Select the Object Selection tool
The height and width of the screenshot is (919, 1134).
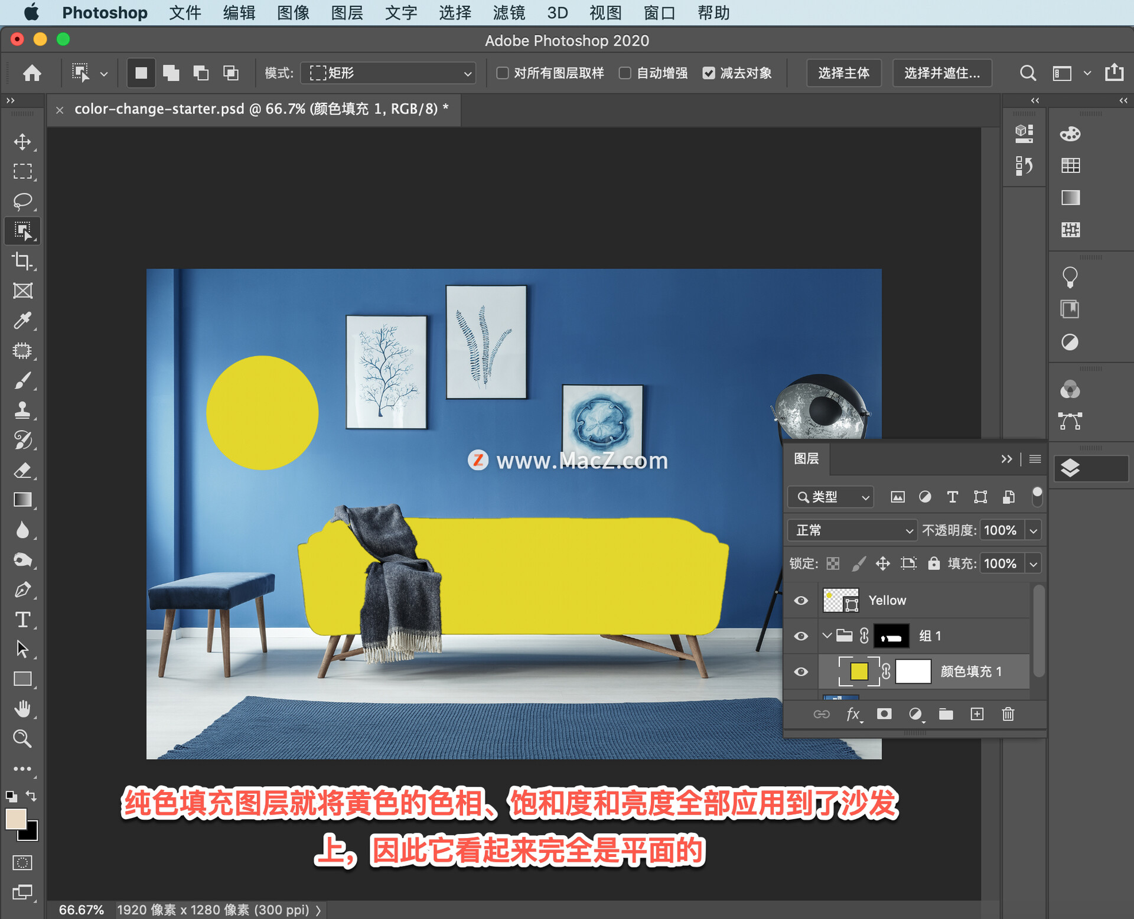(22, 231)
